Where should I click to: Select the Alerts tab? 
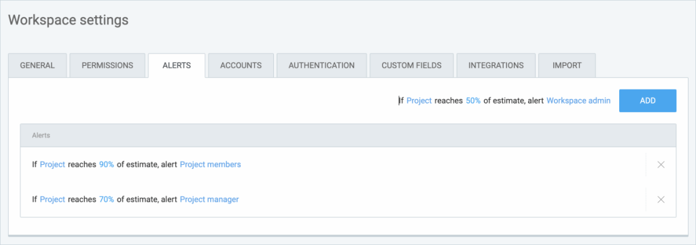(x=177, y=66)
